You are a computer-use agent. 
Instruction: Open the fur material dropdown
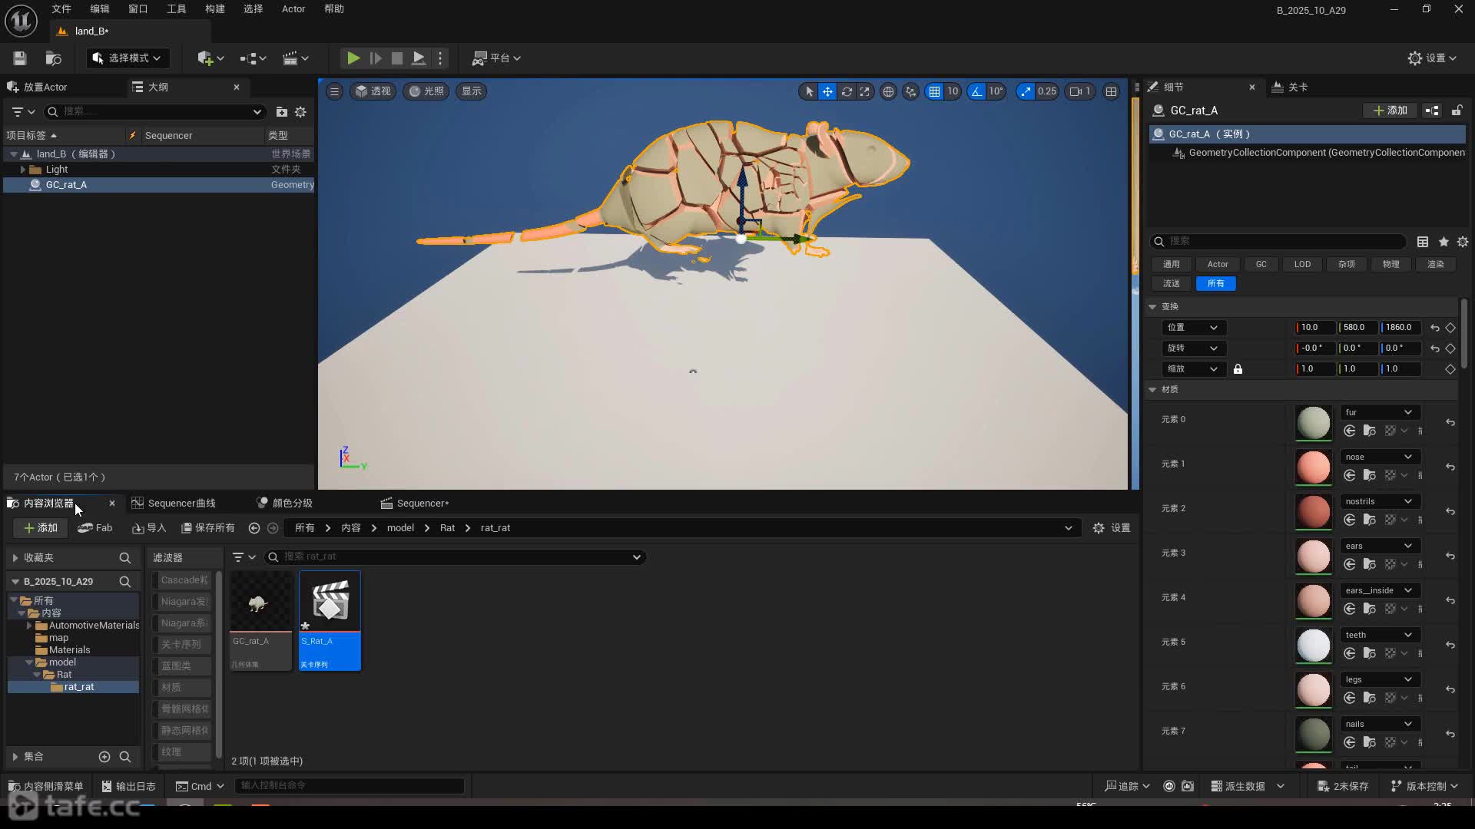(1378, 412)
